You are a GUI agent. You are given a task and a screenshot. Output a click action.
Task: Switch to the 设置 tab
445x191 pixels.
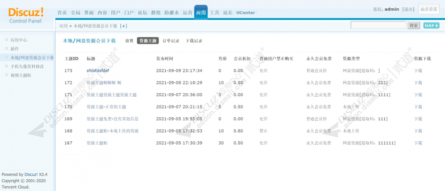(x=129, y=41)
